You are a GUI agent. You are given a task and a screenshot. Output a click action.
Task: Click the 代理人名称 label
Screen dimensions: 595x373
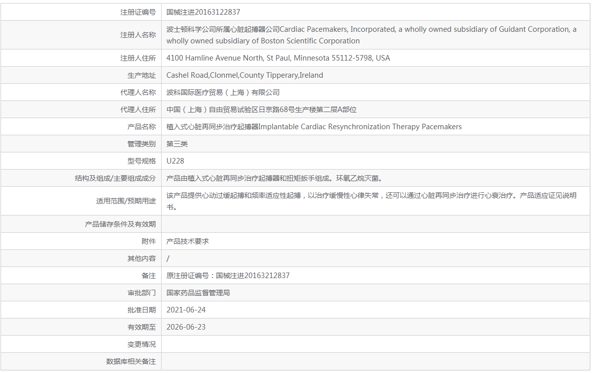click(138, 92)
